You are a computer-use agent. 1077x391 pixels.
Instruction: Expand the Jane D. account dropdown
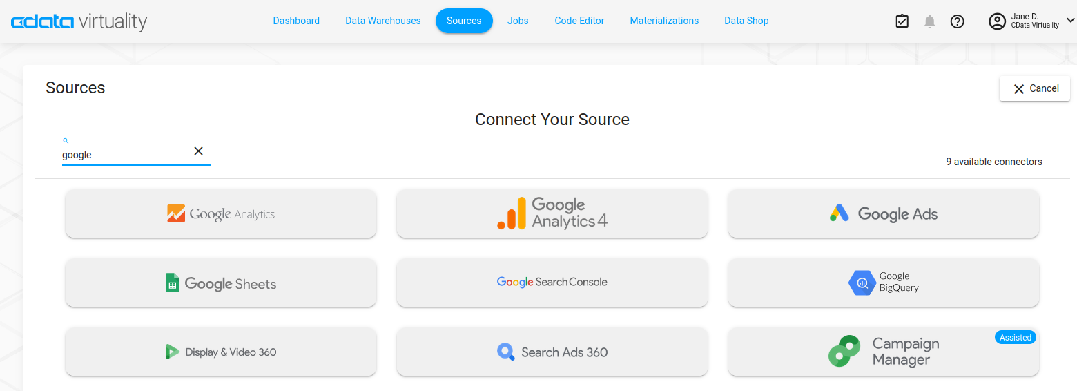(1070, 21)
